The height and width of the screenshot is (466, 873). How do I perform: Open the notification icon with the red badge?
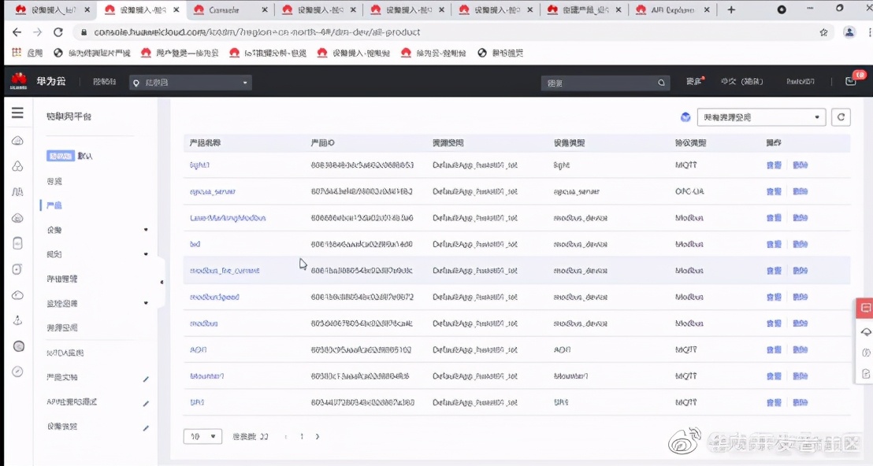850,81
